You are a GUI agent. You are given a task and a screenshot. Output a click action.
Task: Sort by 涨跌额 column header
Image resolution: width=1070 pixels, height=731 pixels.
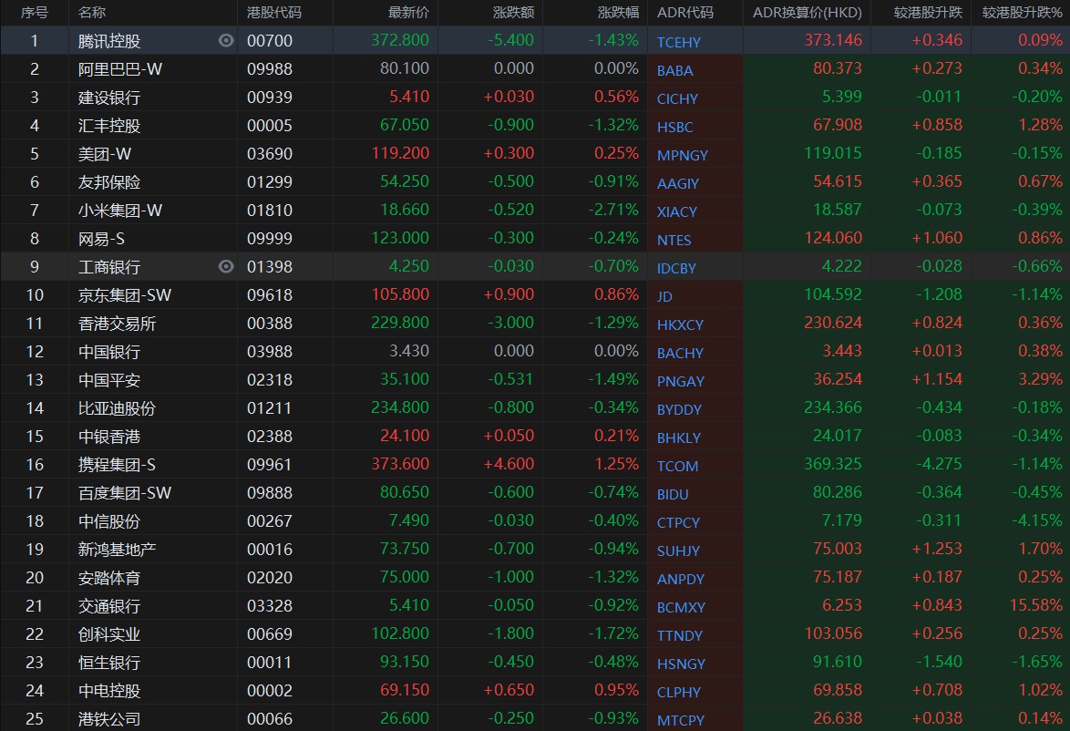[x=513, y=13]
